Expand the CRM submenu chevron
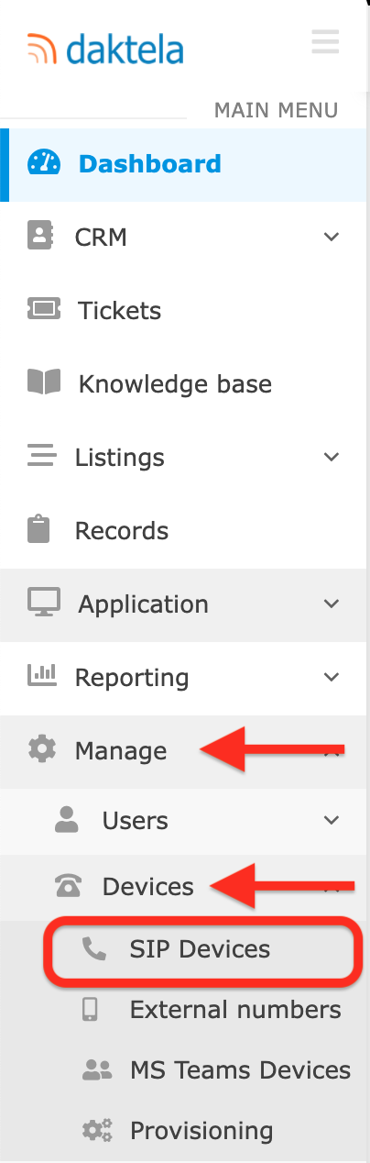This screenshot has height=1163, width=370. [x=332, y=238]
